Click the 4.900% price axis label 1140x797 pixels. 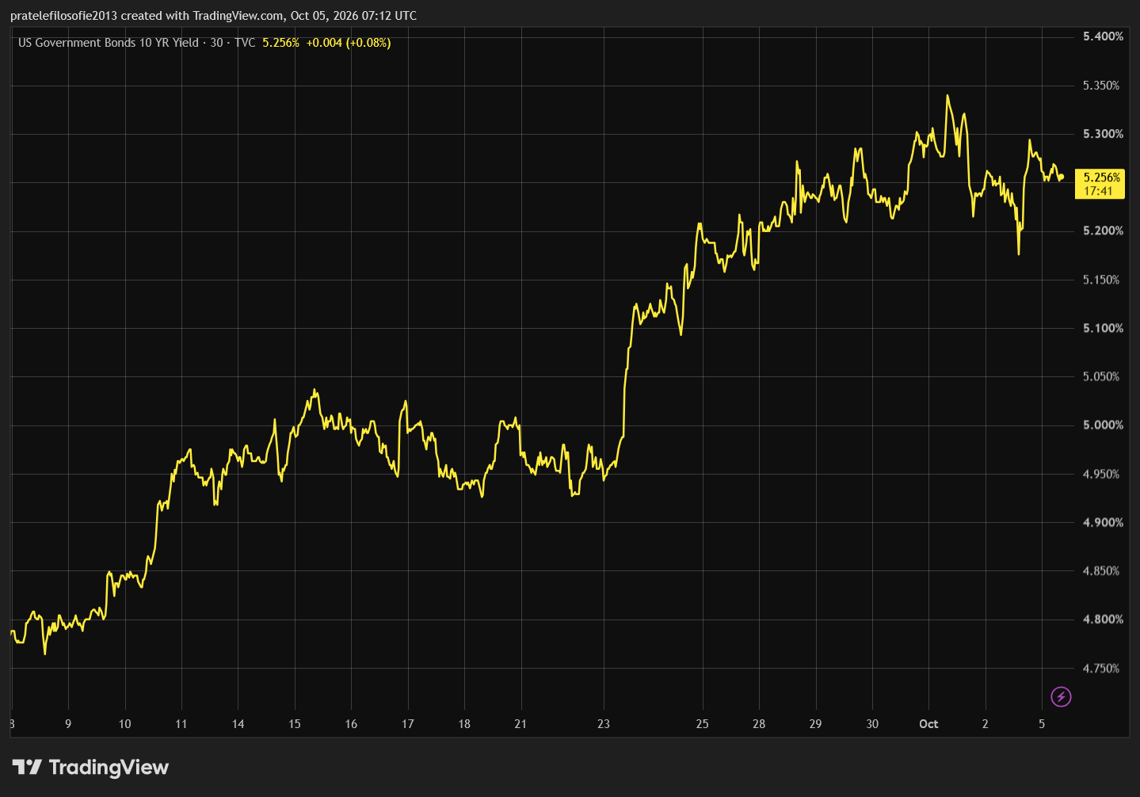coord(1103,522)
